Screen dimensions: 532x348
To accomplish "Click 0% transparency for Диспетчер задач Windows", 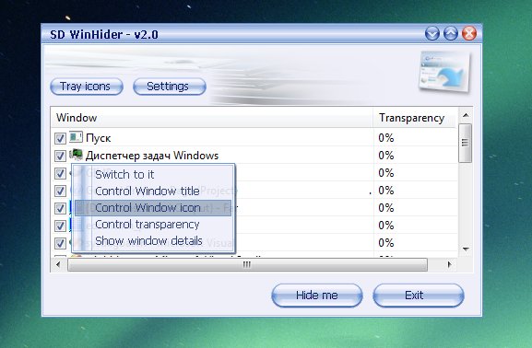I will coord(386,156).
